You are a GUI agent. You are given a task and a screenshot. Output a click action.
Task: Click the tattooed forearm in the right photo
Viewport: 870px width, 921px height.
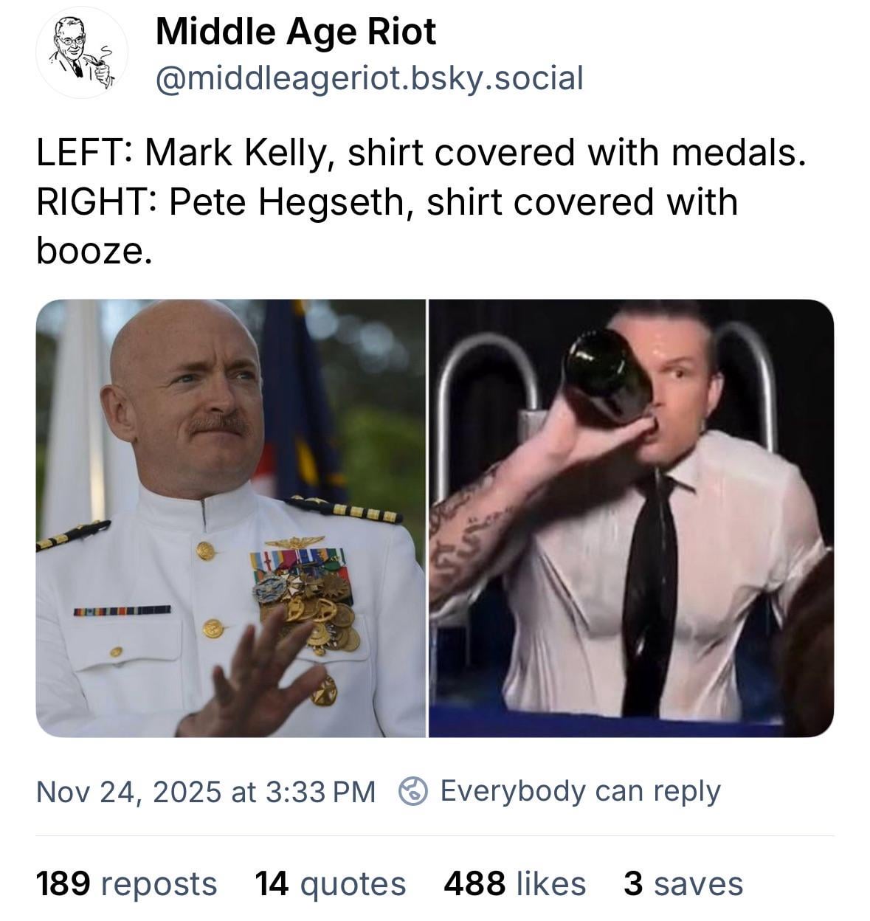pyautogui.click(x=472, y=531)
